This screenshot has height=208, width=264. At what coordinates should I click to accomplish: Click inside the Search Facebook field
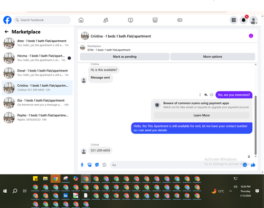(x=42, y=20)
